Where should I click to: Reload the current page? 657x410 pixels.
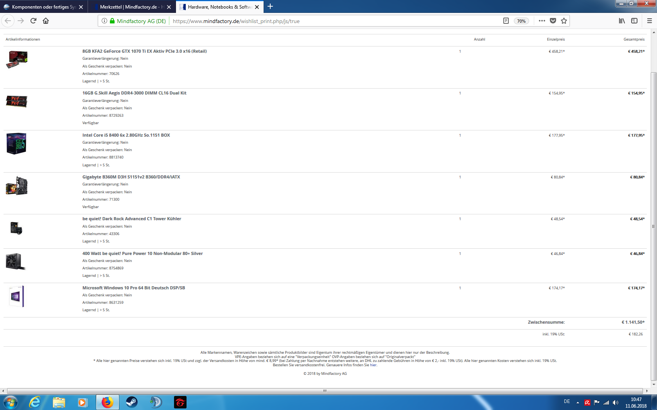(x=33, y=21)
